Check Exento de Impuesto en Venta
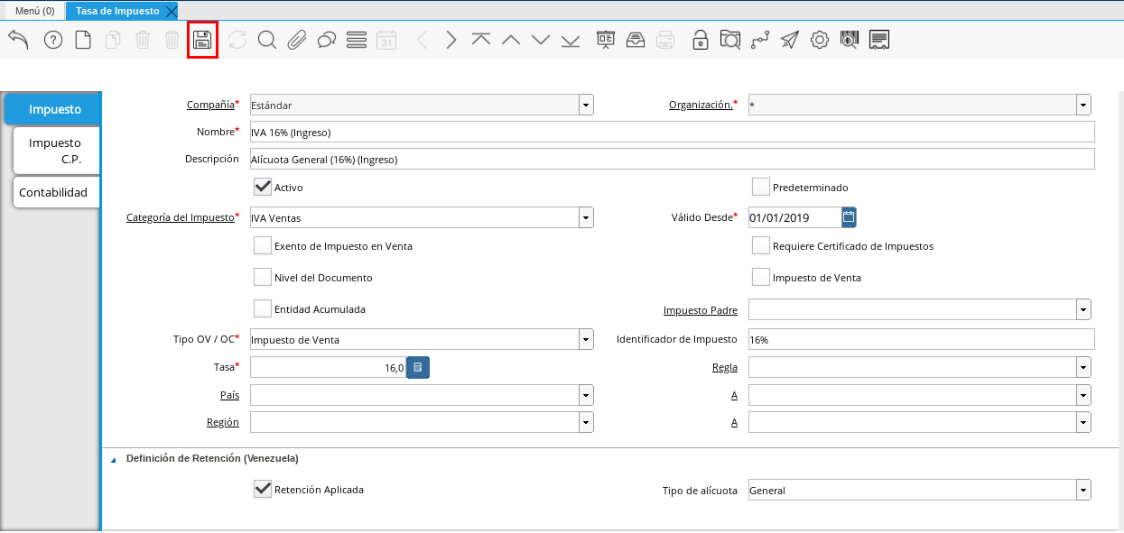This screenshot has width=1124, height=533. point(263,245)
